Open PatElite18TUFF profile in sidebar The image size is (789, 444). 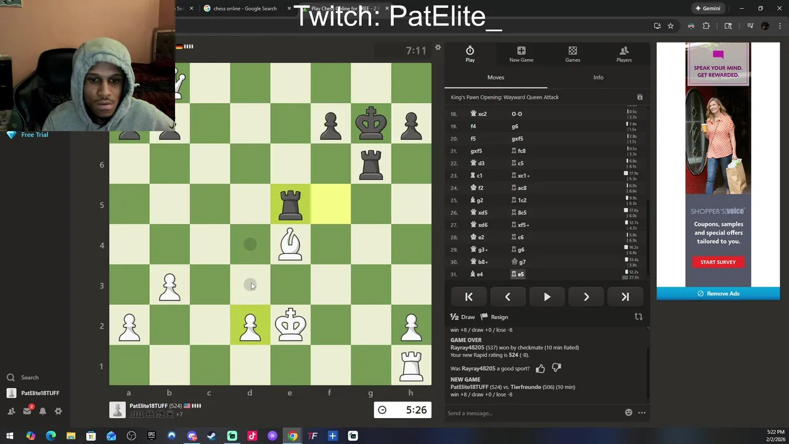point(33,393)
